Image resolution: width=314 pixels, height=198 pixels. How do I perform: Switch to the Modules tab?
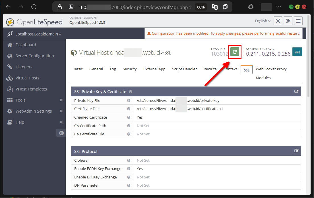point(263,78)
